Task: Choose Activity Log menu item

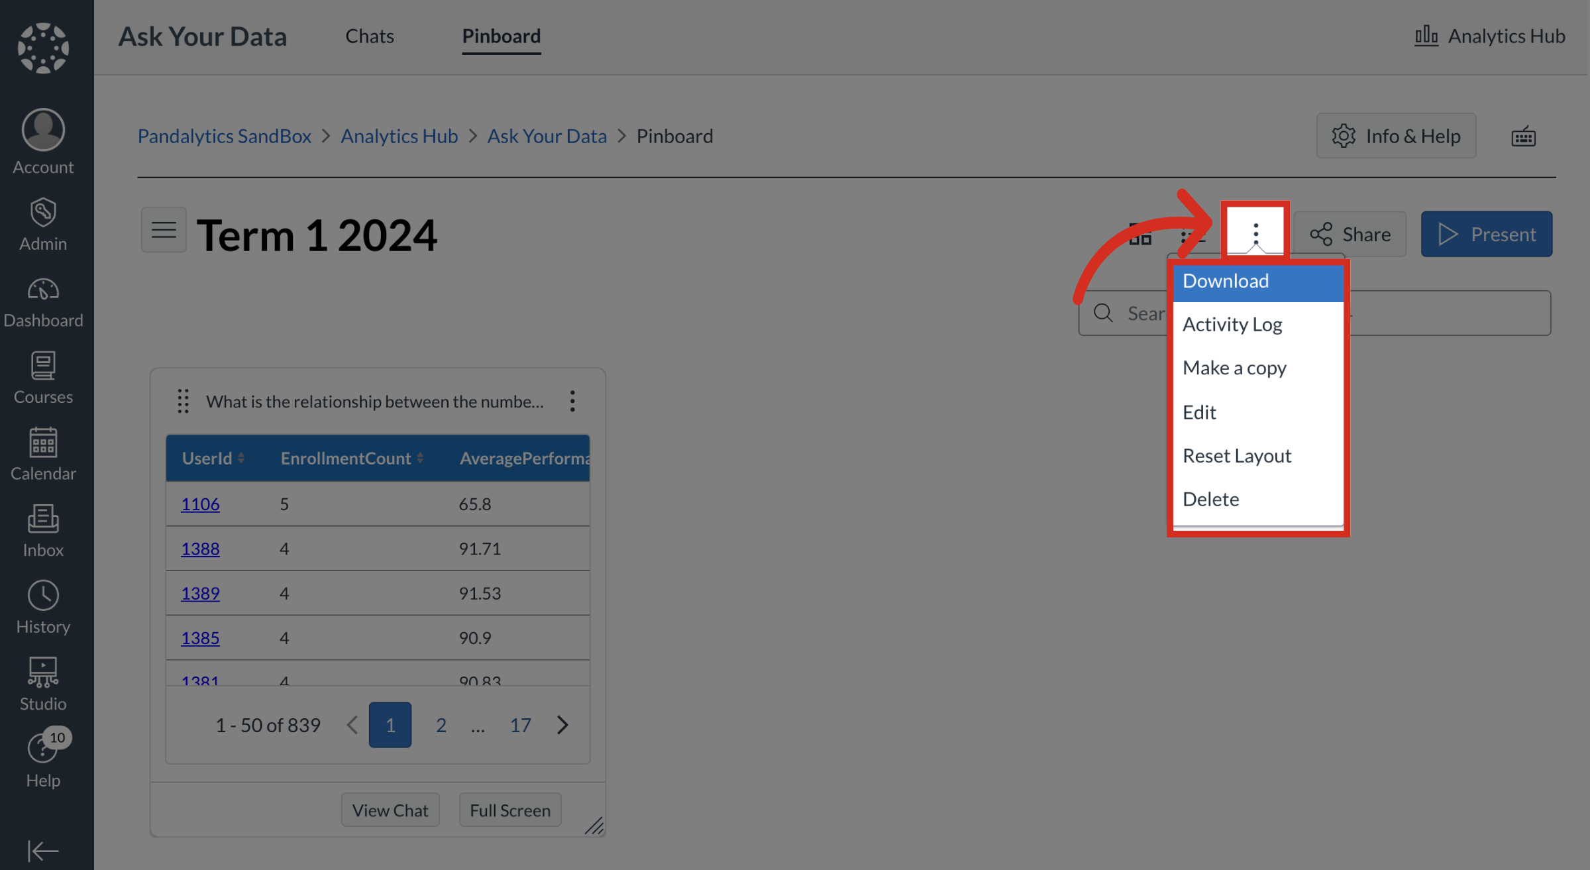Action: [x=1258, y=324]
